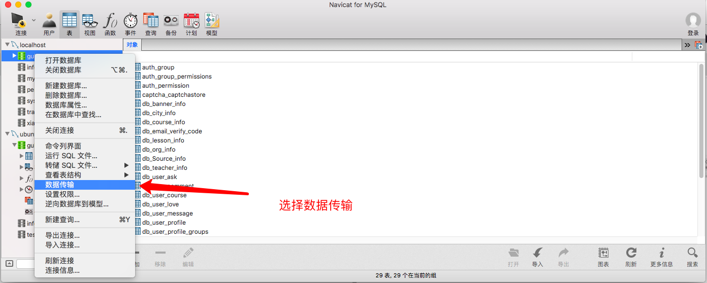Click the 登录 login avatar button
The width and height of the screenshot is (707, 283).
tap(693, 24)
